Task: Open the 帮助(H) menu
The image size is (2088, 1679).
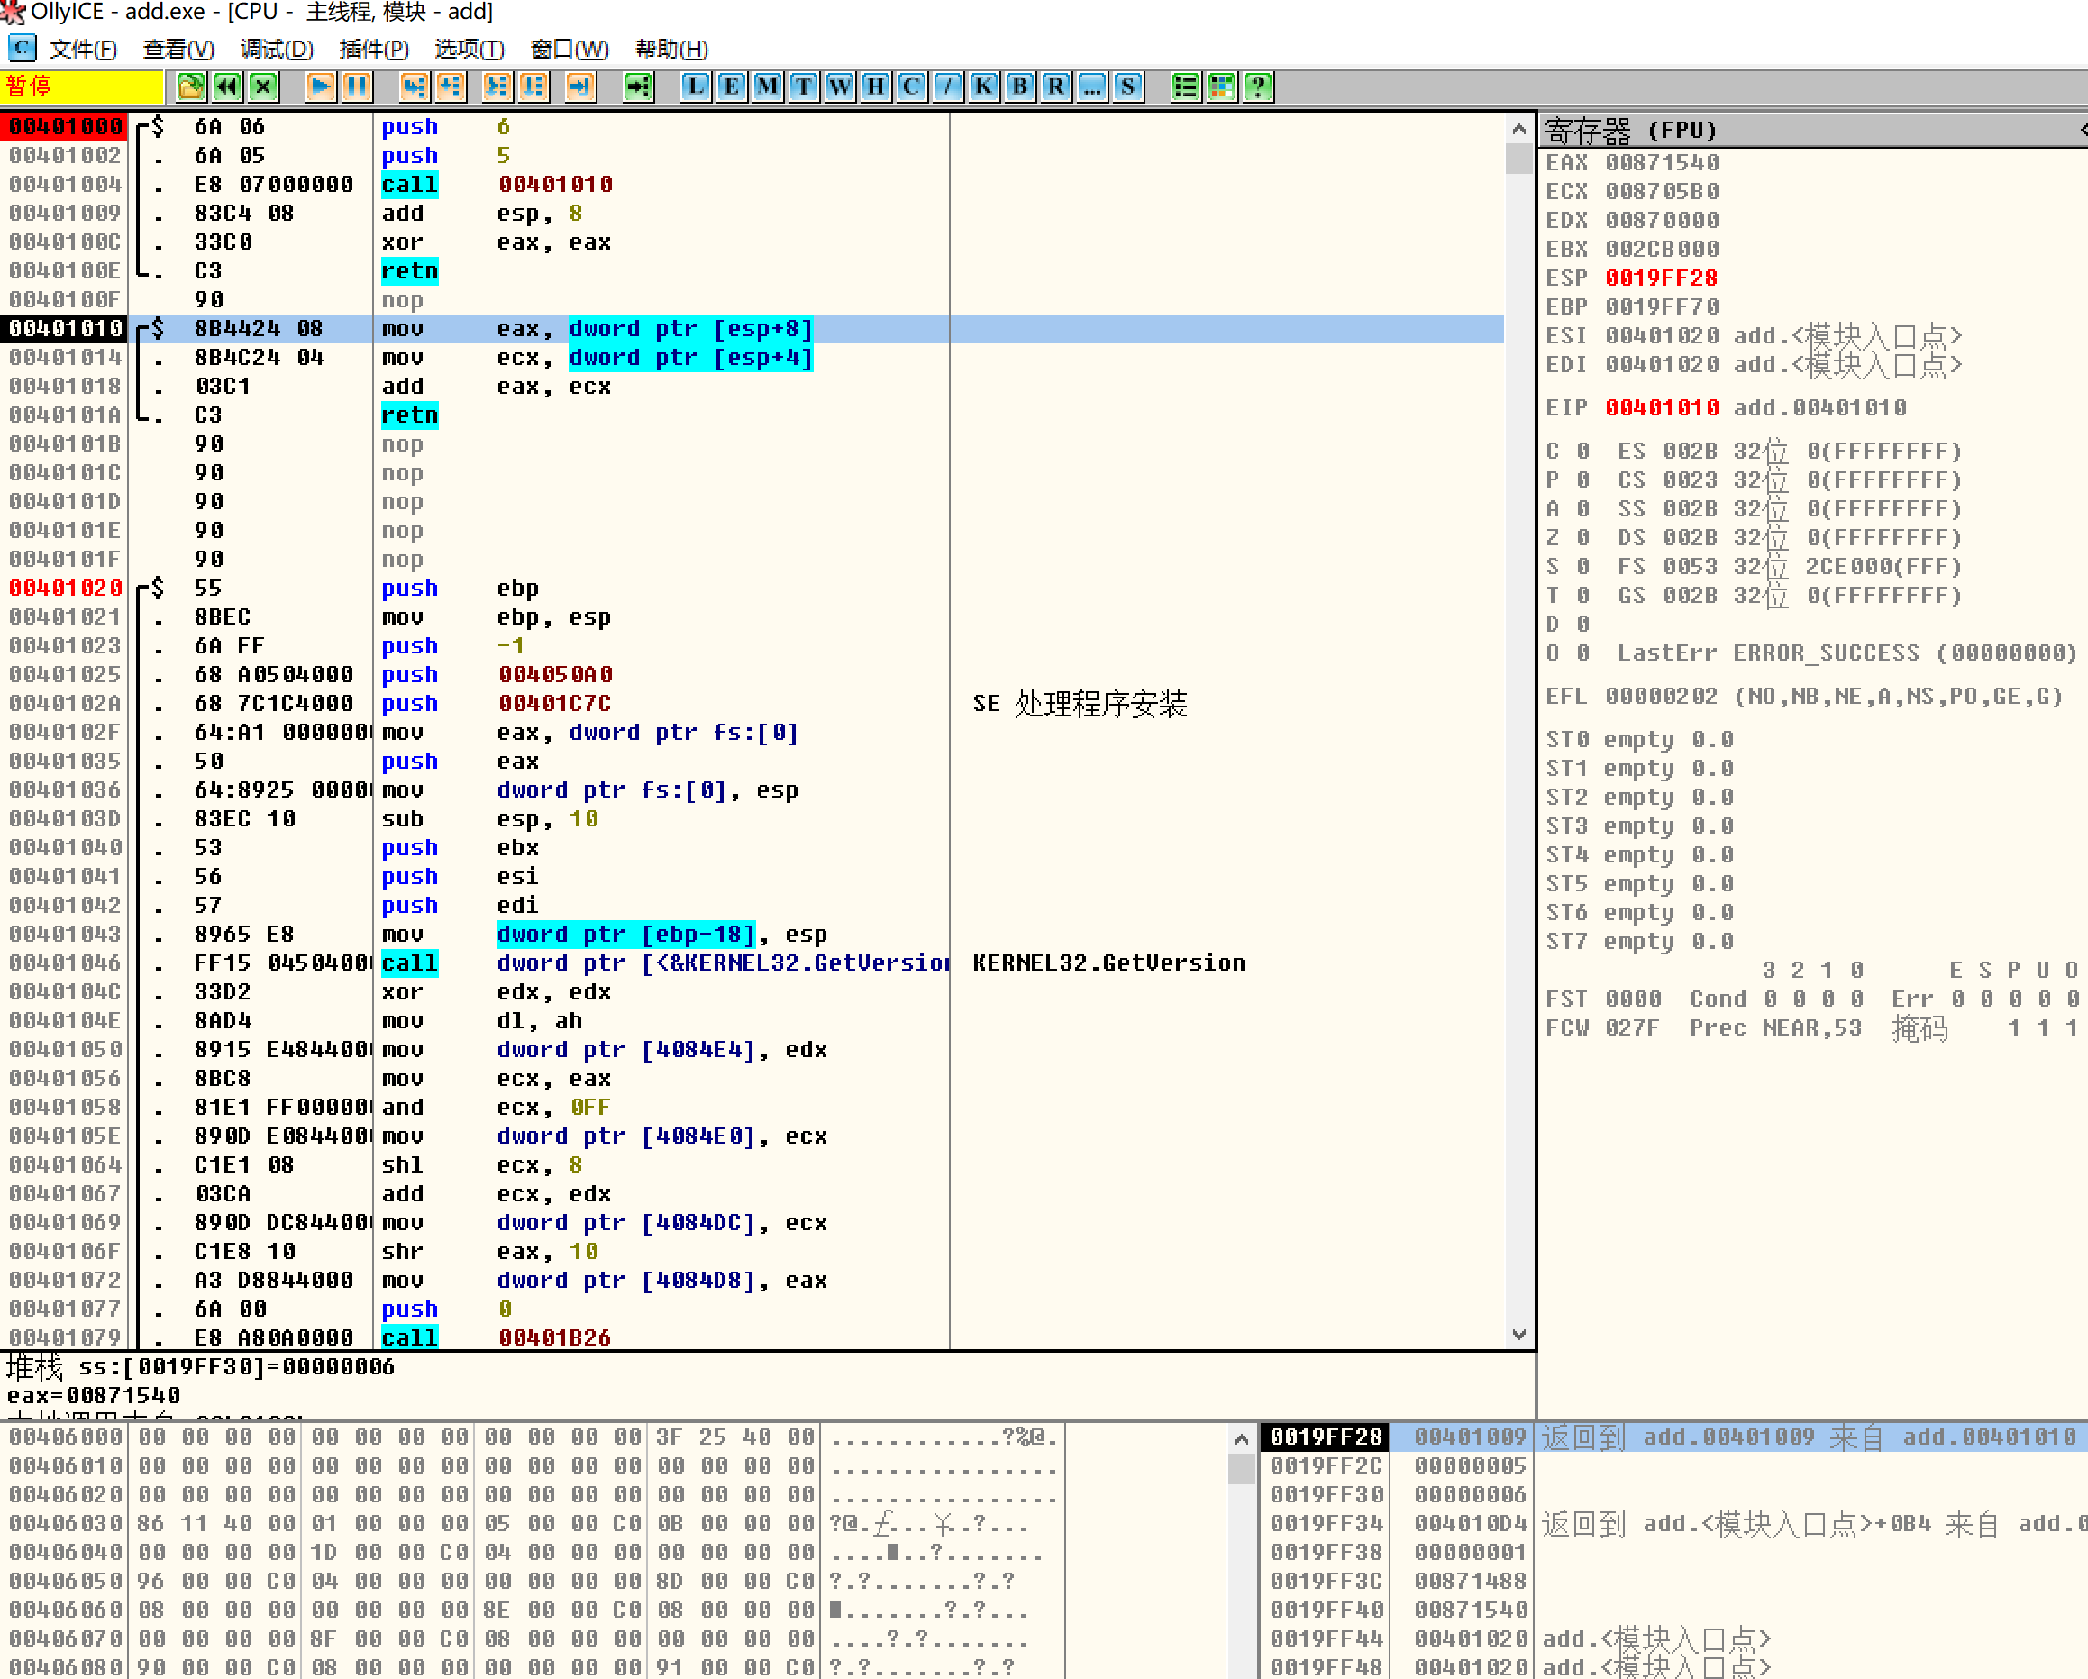Action: point(671,49)
